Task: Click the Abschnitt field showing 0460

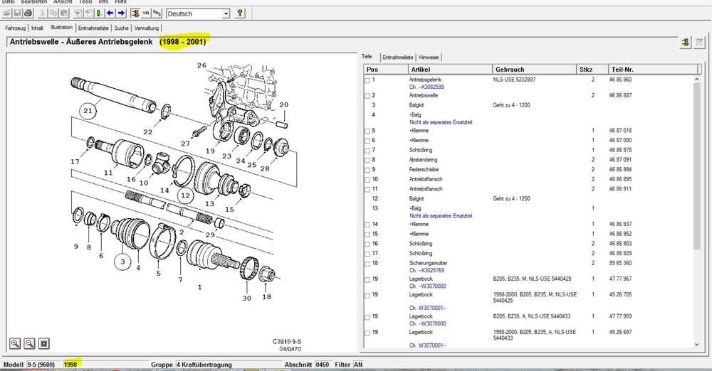Action: pos(323,364)
